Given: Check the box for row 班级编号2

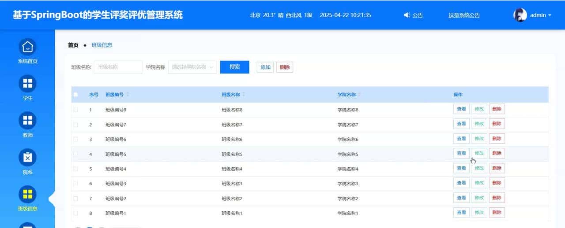Looking at the screenshot, I should (x=75, y=199).
